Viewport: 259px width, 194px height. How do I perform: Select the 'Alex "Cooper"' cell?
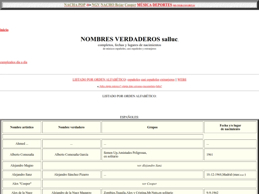coord(22,183)
